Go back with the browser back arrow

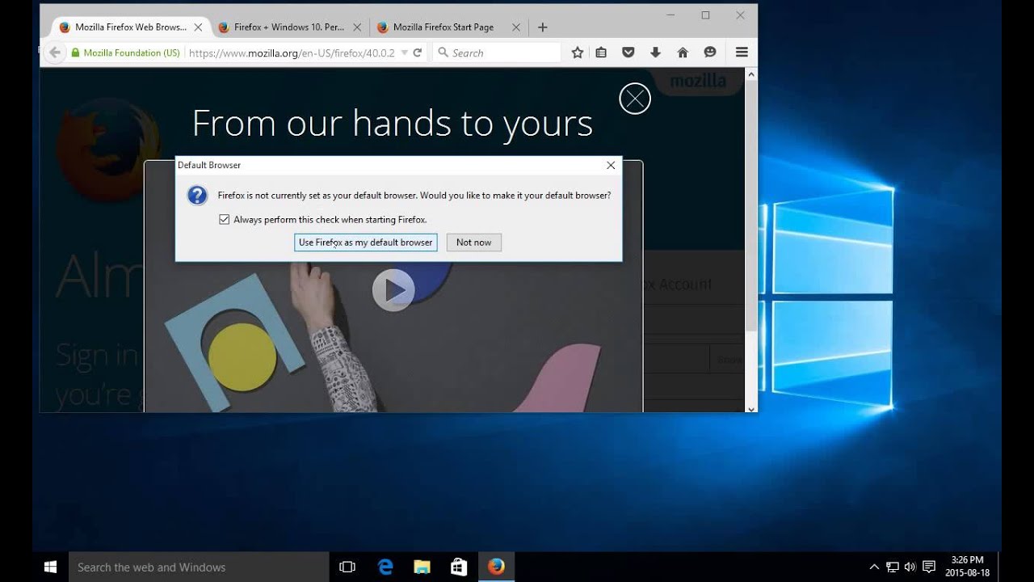[54, 53]
